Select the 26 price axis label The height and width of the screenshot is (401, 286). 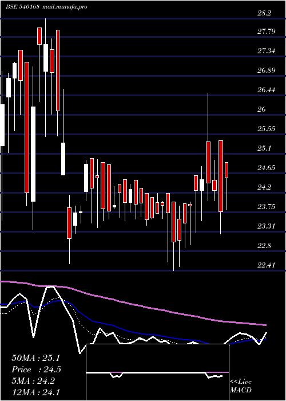(x=261, y=109)
